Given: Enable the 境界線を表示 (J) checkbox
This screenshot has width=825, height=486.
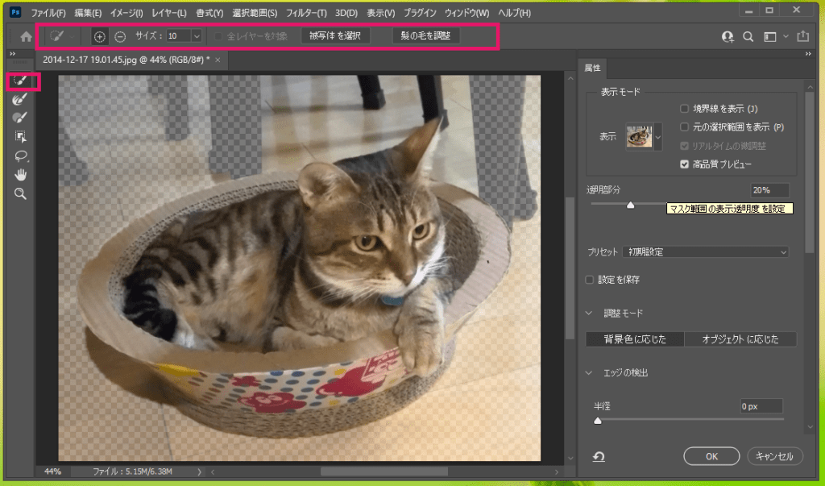Looking at the screenshot, I should coord(684,109).
